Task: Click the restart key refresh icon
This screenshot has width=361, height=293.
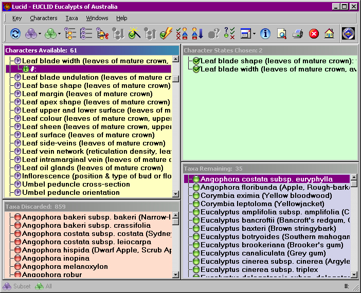Action: pos(15,34)
